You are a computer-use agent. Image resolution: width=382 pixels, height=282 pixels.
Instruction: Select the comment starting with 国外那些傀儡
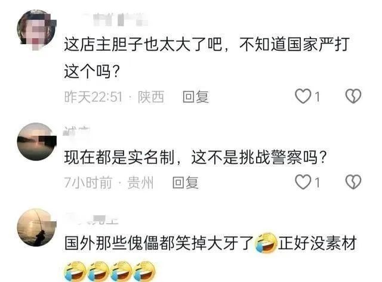211,256
